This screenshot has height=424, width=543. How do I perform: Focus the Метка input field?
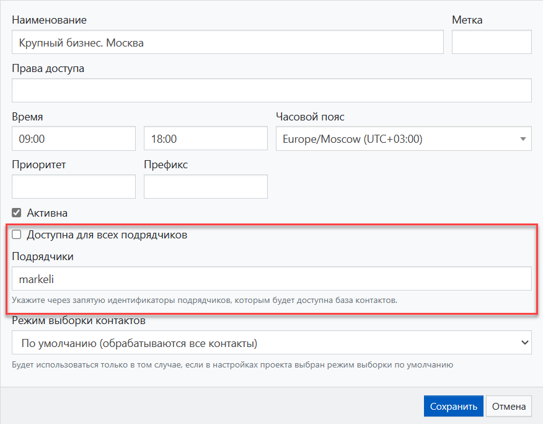[492, 43]
